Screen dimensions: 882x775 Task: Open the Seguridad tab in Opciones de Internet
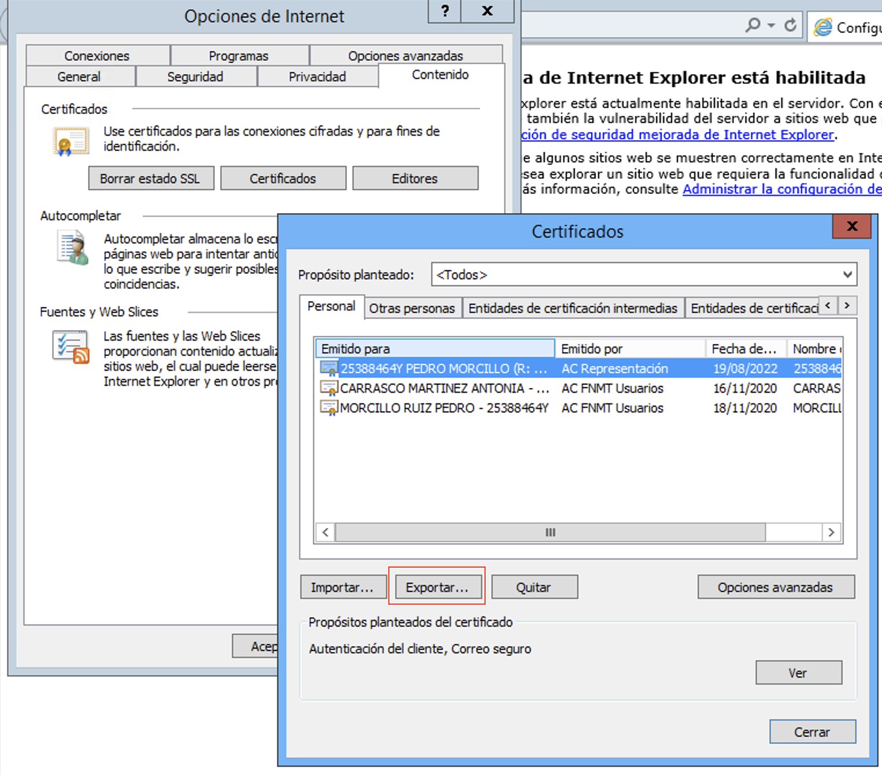[x=195, y=76]
